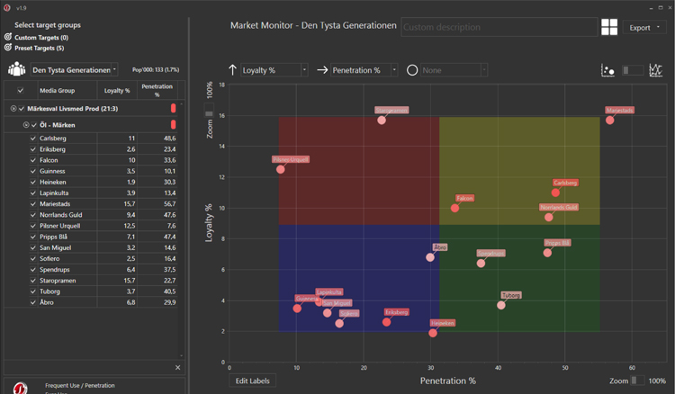The width and height of the screenshot is (675, 394).
Task: Click the Edit Labels button
Action: click(251, 381)
